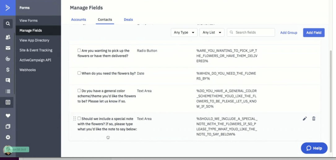Delete the special note field with trash icon

[314, 119]
